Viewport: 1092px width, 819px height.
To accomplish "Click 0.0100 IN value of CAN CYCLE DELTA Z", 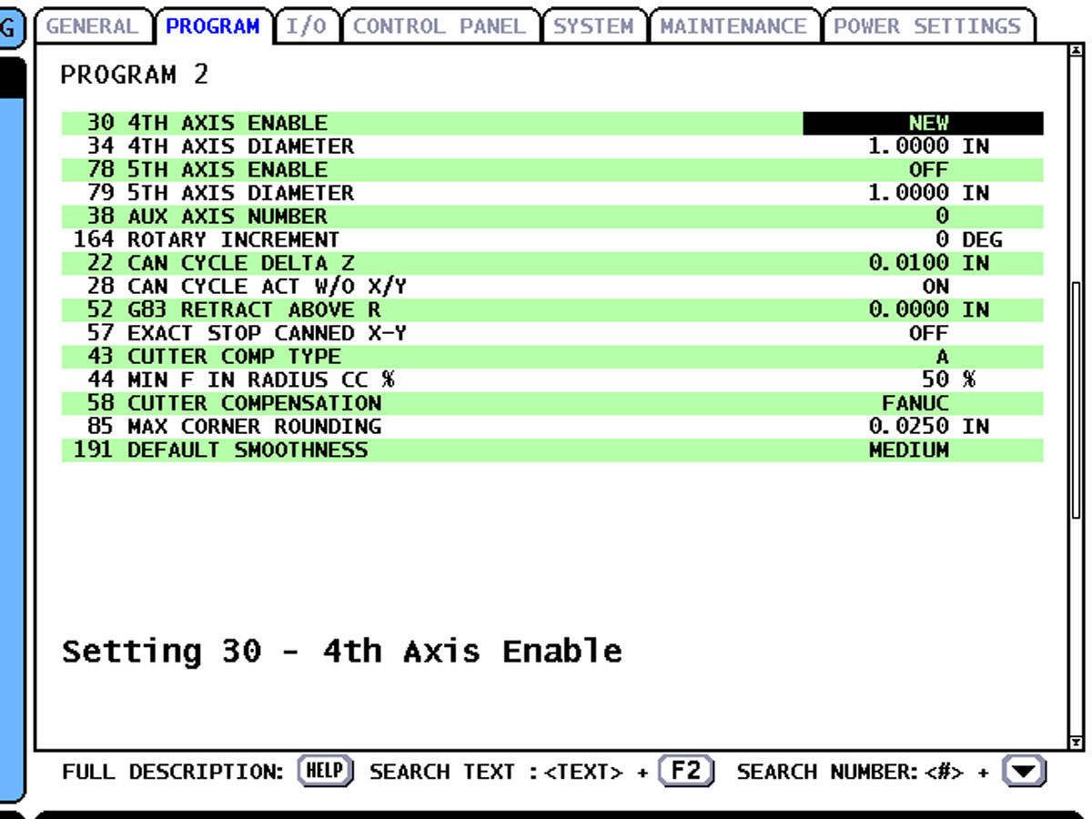I will coord(928,263).
